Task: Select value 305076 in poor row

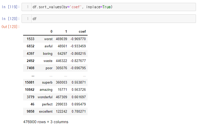Action: pos(61,68)
